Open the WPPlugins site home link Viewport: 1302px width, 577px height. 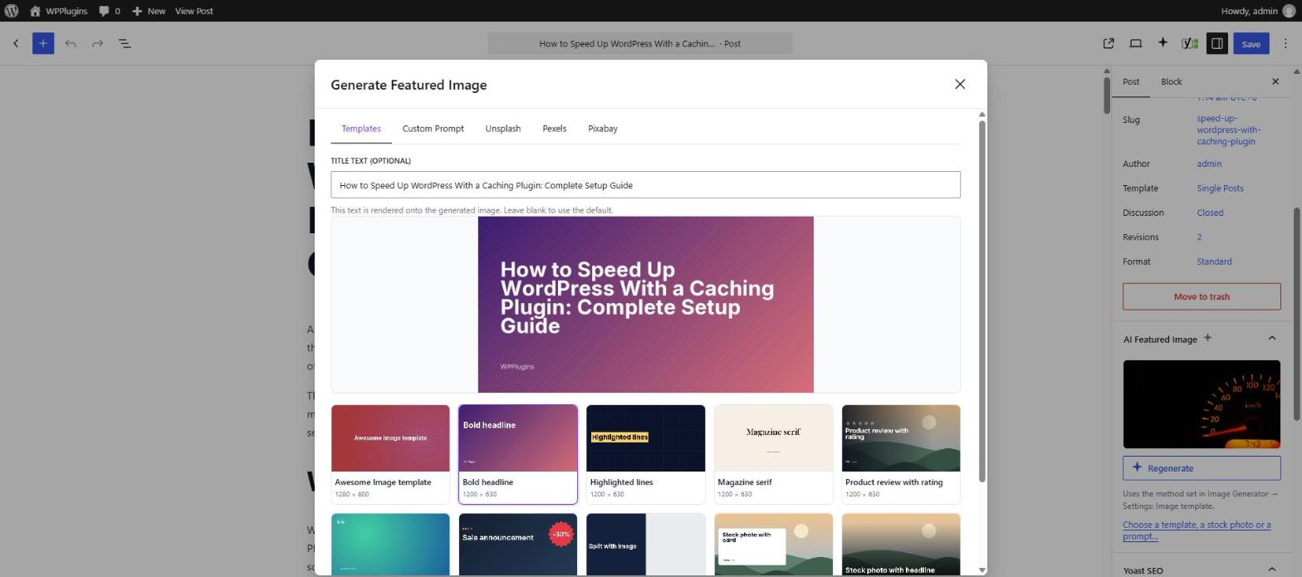click(x=58, y=11)
